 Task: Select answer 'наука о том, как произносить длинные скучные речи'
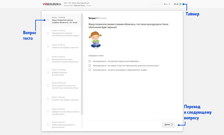(90, 66)
